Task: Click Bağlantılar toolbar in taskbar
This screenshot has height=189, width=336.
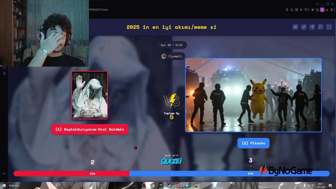Action: 14,186
